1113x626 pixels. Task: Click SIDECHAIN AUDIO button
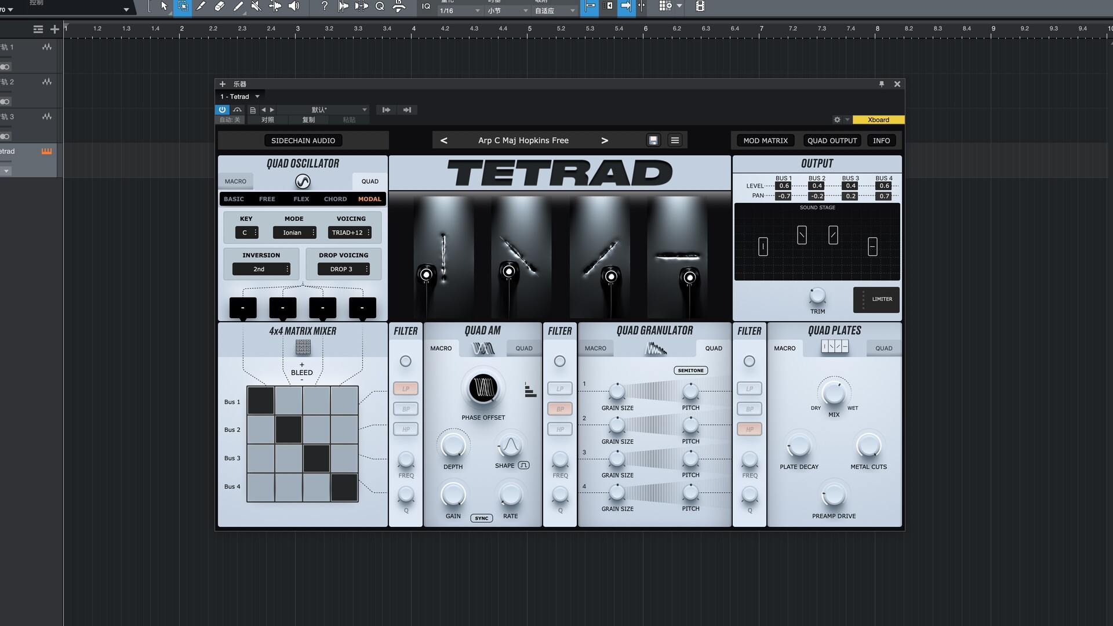[303, 140]
